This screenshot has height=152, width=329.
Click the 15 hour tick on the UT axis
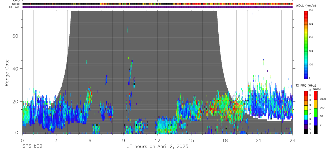click(x=191, y=140)
